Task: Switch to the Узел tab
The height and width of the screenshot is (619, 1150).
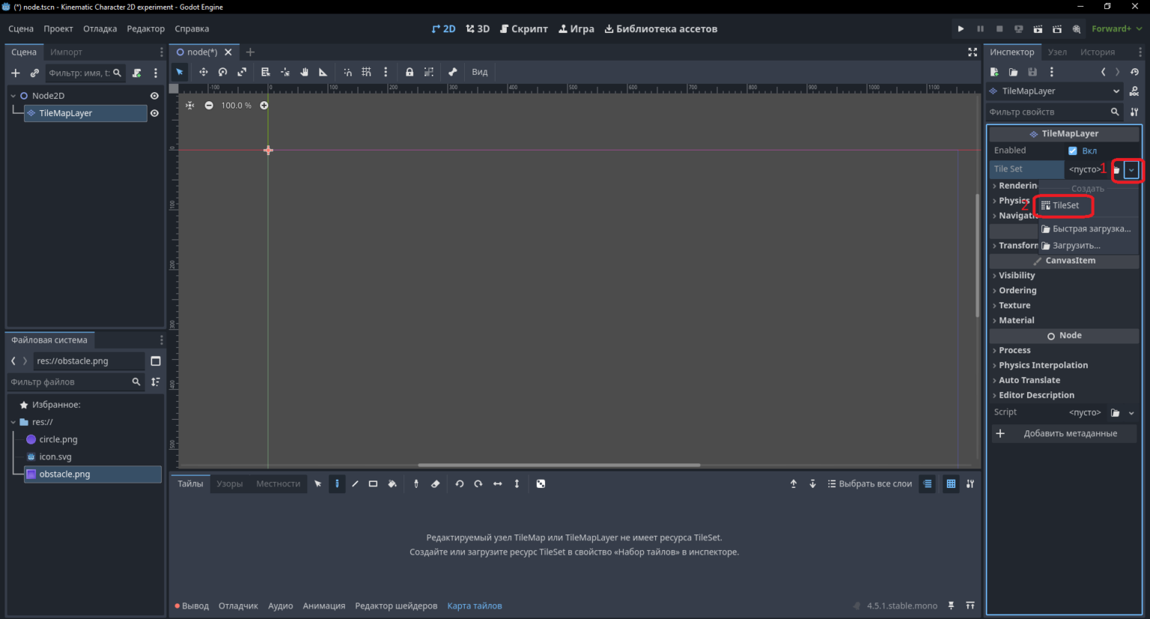Action: 1057,52
